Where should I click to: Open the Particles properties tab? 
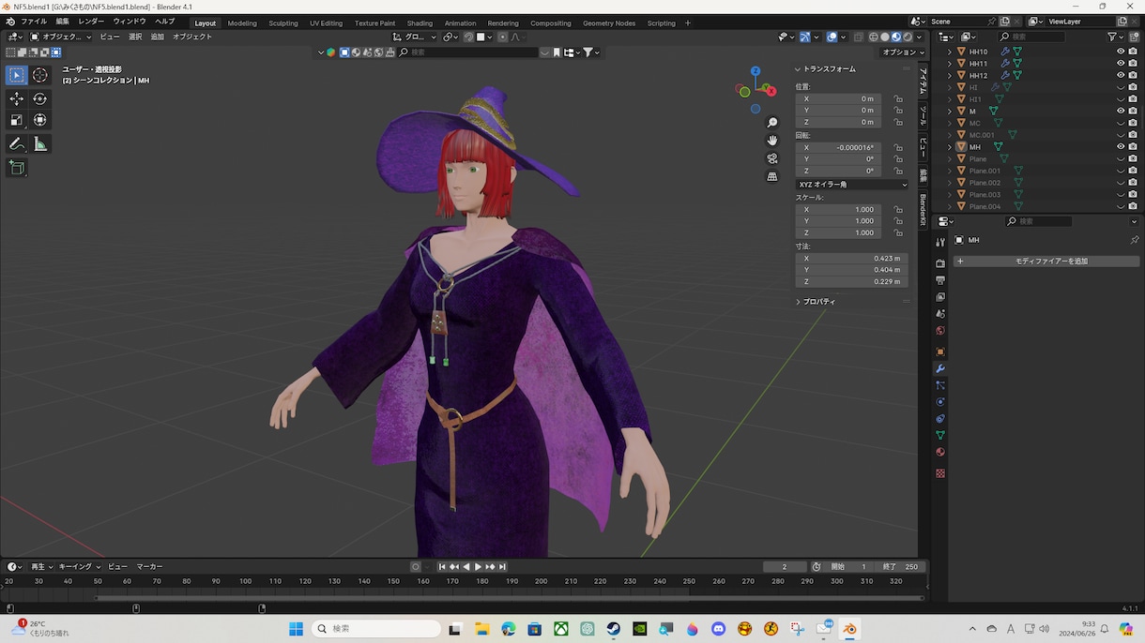pos(940,385)
